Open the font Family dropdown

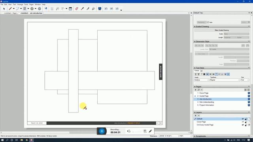coord(202,80)
